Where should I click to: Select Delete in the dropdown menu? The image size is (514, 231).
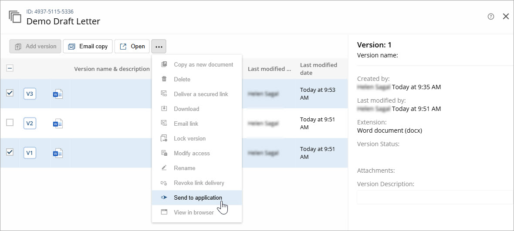pos(197,80)
